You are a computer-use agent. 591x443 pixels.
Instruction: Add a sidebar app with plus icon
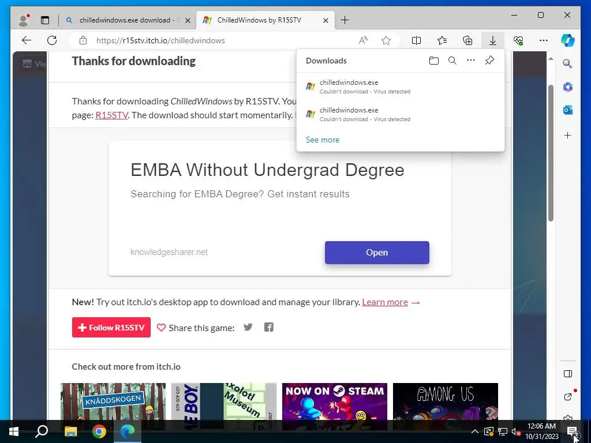point(568,135)
